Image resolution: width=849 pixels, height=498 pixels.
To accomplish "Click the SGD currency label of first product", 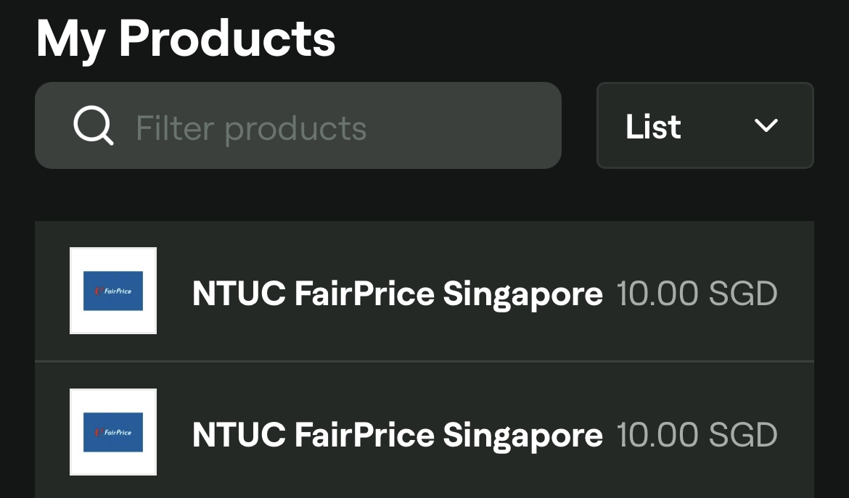I will pos(742,294).
